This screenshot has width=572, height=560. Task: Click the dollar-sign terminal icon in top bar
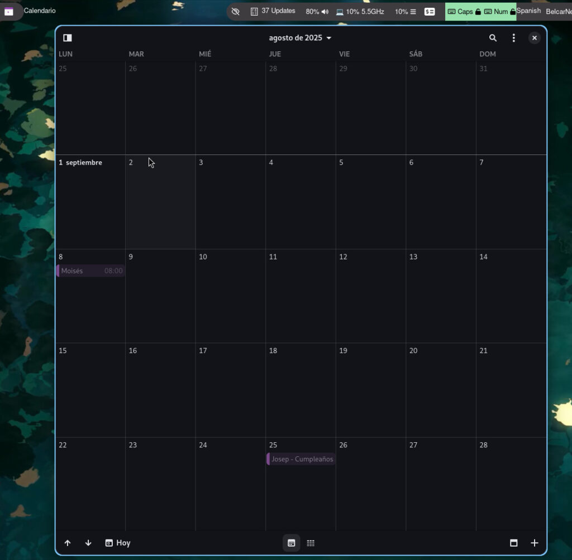pos(429,12)
